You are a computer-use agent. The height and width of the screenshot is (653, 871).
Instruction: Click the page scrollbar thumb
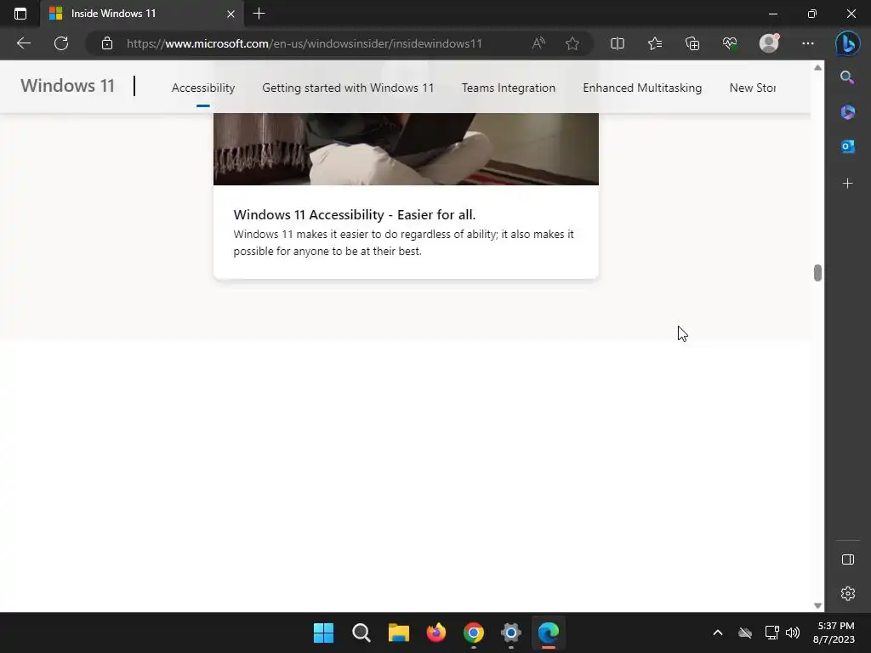tap(817, 273)
